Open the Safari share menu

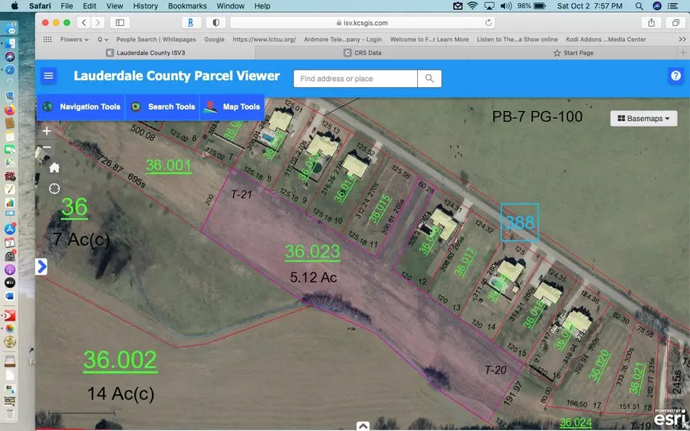(x=651, y=22)
